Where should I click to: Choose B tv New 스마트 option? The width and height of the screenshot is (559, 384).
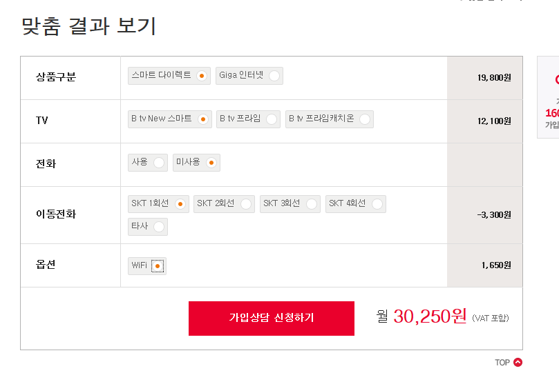pos(202,119)
